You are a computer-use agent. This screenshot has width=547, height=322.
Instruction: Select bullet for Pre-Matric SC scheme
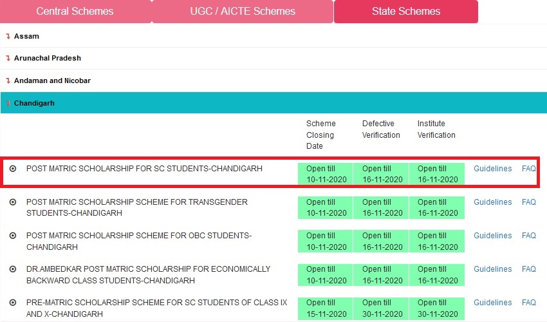pos(13,303)
